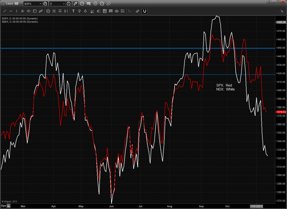This screenshot has width=287, height=209.
Task: Select the horizontal line tool
Action: pyautogui.click(x=11, y=11)
